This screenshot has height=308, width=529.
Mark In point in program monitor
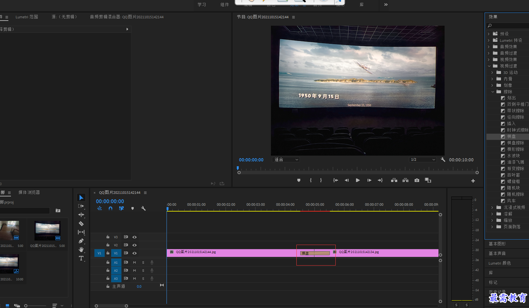click(311, 180)
